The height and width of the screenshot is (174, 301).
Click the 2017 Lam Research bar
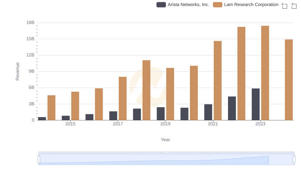(123, 99)
